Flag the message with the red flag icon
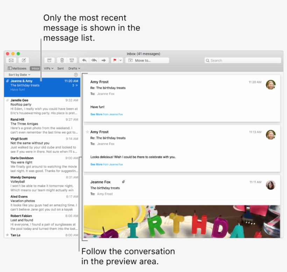This screenshot has height=272, width=287. [114, 60]
